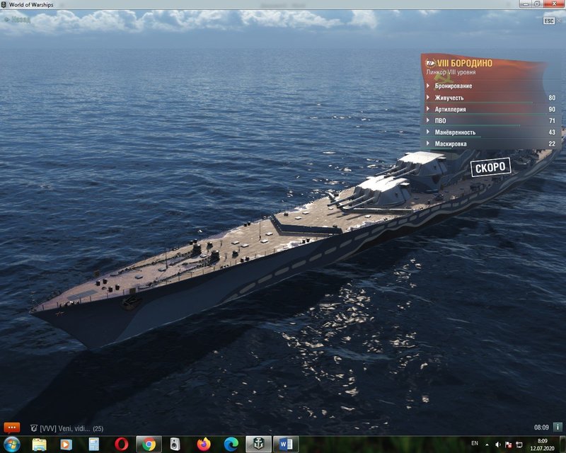The width and height of the screenshot is (566, 453).
Task: Click the in-game clock 08:09
Action: pos(541,428)
